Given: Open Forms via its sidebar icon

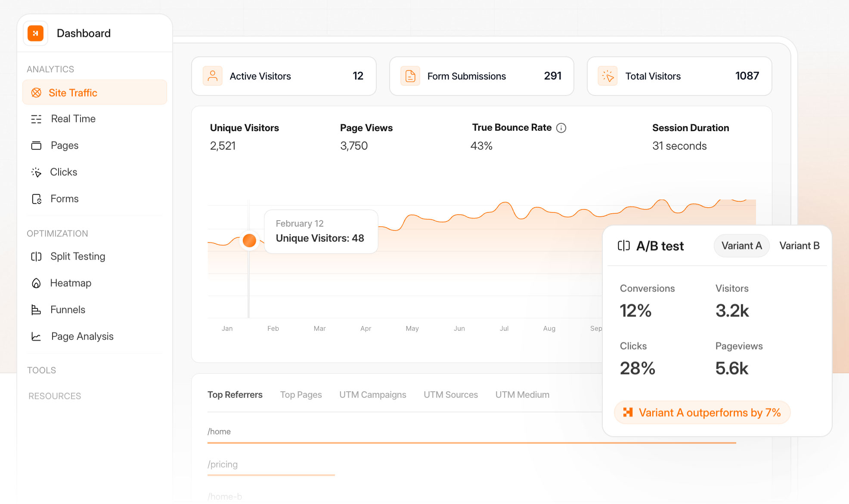Looking at the screenshot, I should coord(36,199).
